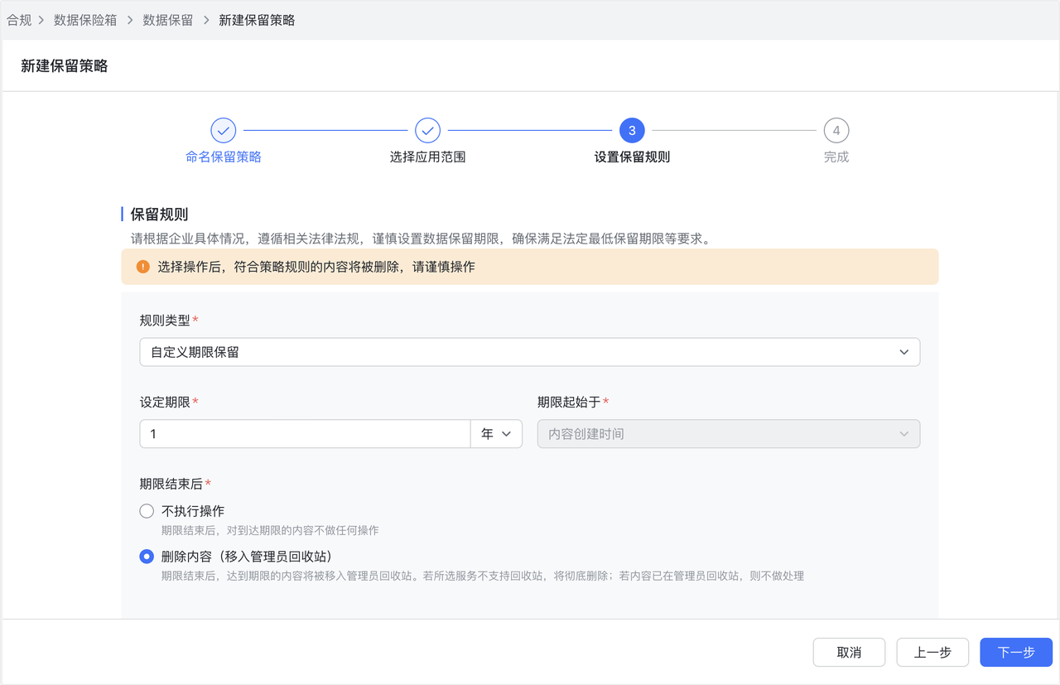1060x685 pixels.
Task: Open the 规则类型 dropdown
Action: point(530,352)
